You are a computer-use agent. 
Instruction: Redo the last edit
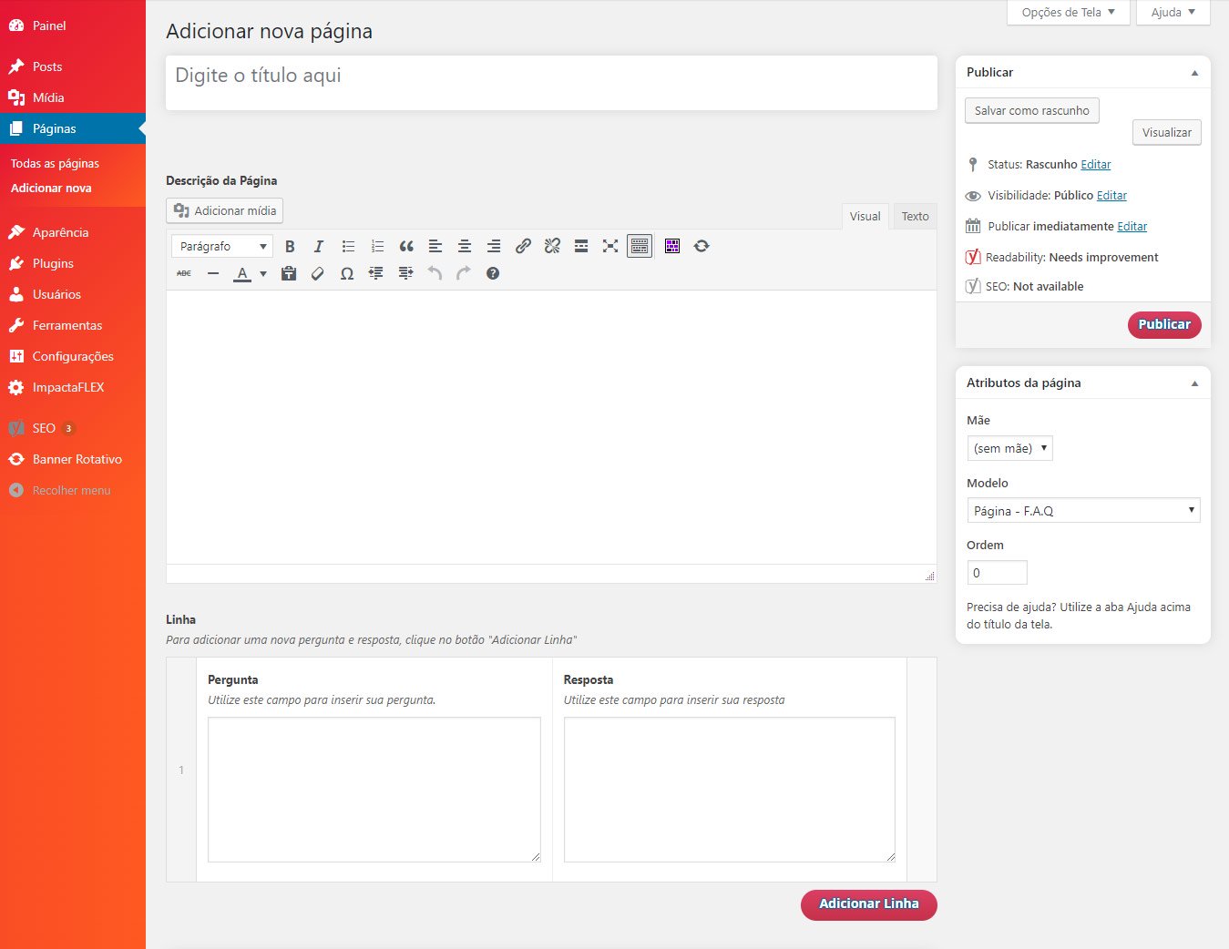464,273
